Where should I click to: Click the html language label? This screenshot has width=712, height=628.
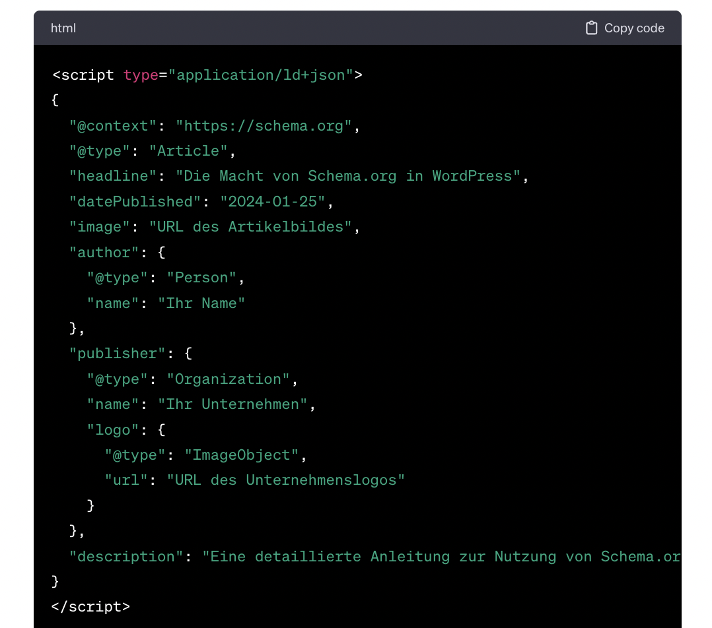pyautogui.click(x=63, y=28)
